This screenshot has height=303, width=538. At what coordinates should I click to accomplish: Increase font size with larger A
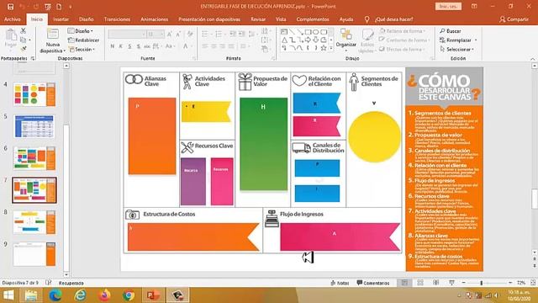[x=169, y=34]
